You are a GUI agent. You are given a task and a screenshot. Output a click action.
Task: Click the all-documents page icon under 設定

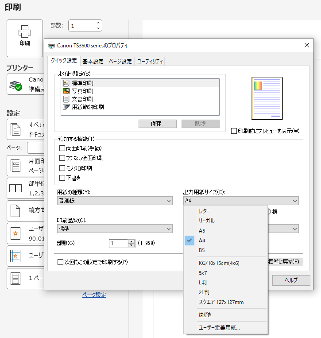[15, 129]
